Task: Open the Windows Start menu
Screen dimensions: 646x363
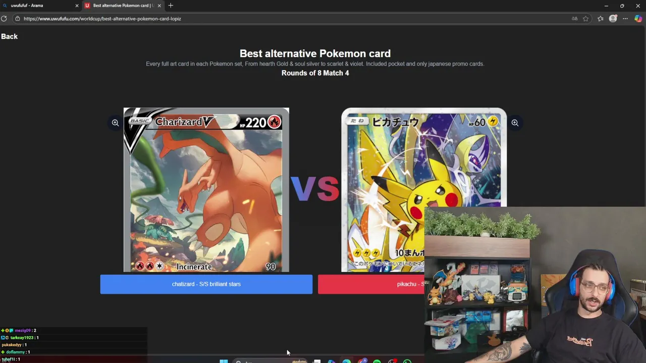Action: coord(224,361)
